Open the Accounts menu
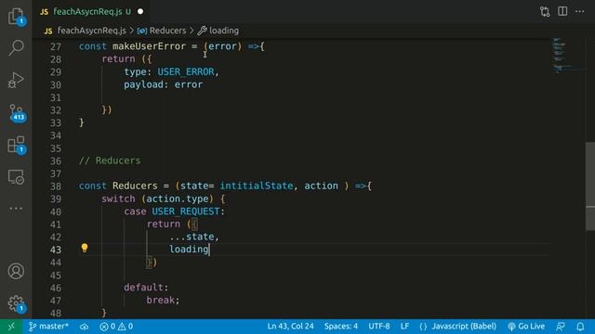 tap(16, 271)
